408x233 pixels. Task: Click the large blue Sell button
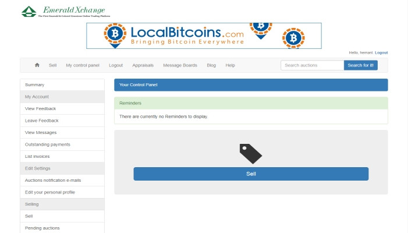tap(251, 174)
